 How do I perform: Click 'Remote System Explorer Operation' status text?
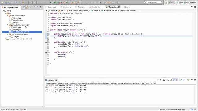tap(173, 109)
